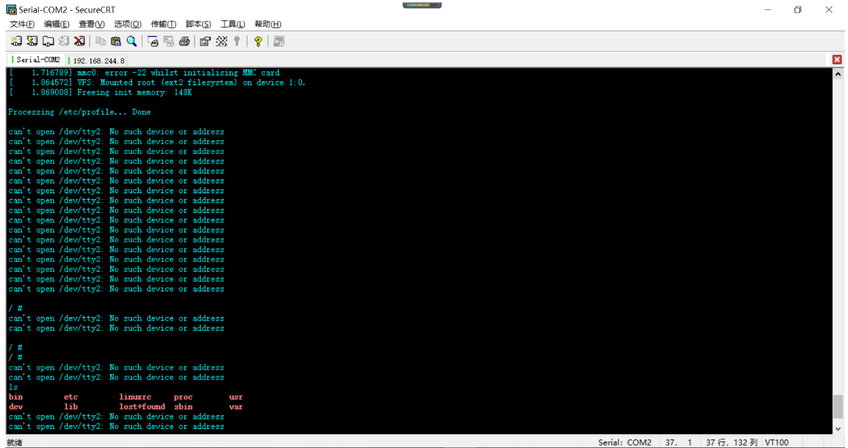Click the Print Screen icon
Viewport: 848px width, 448px height.
point(153,41)
